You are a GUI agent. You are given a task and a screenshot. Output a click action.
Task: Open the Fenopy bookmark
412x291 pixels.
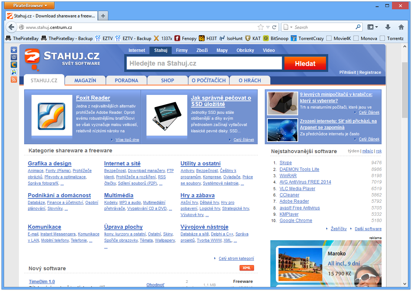pyautogui.click(x=185, y=38)
